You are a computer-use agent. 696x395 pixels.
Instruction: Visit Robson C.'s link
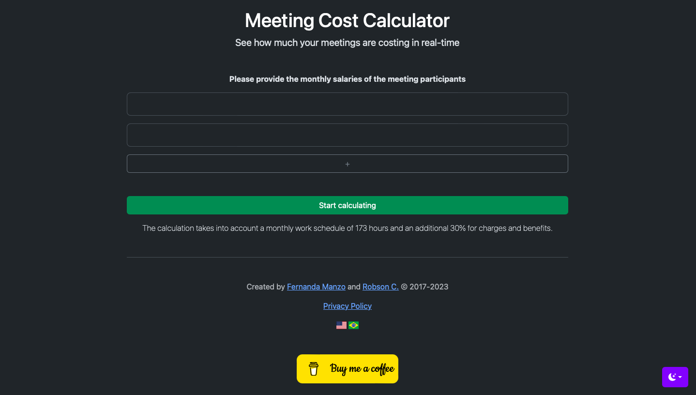(x=380, y=287)
